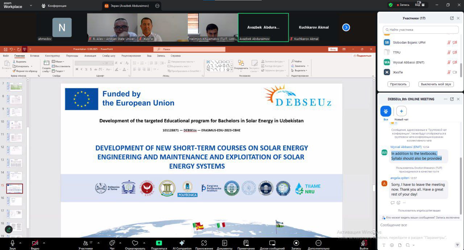Image resolution: width=464 pixels, height=250 pixels.
Task: Open the Документы icon
Action: [x=224, y=243]
